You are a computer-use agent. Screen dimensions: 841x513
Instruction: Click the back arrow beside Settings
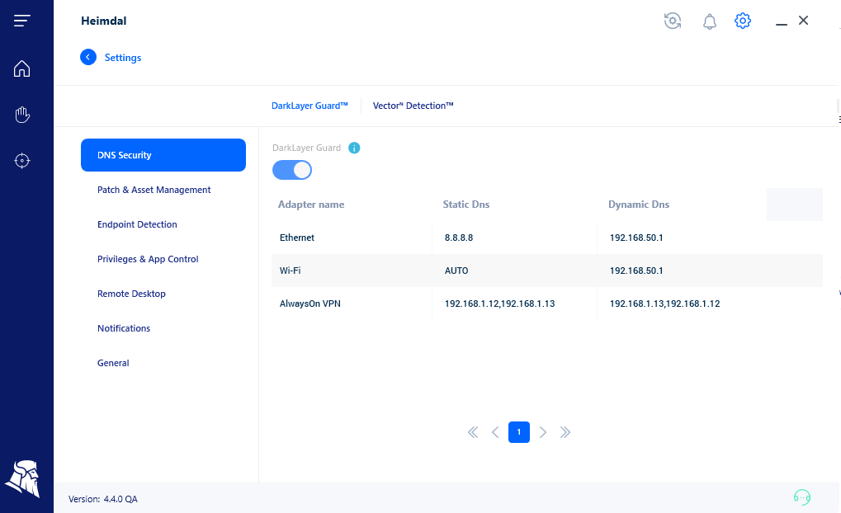88,57
